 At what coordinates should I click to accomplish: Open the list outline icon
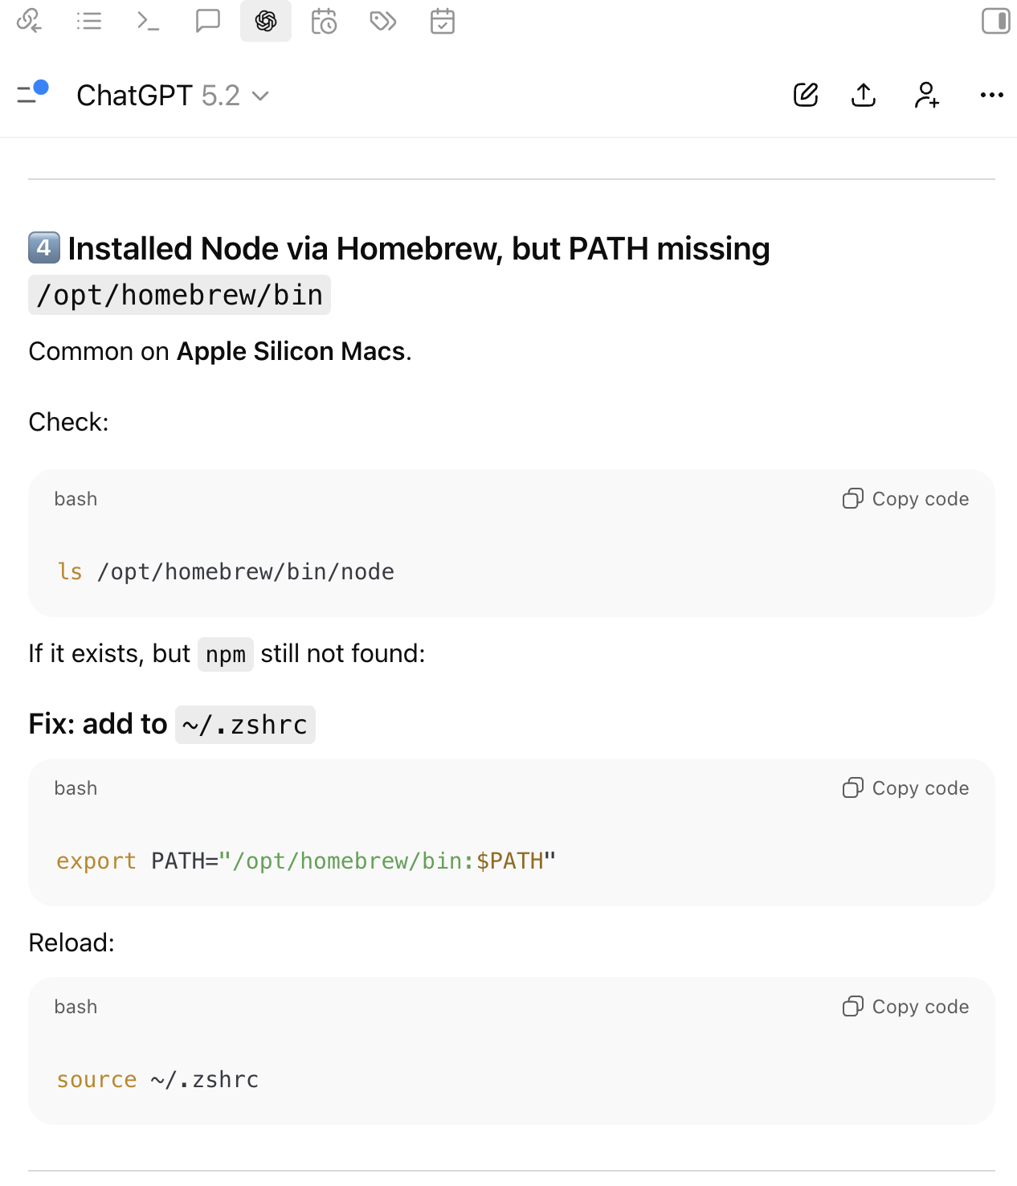[89, 21]
